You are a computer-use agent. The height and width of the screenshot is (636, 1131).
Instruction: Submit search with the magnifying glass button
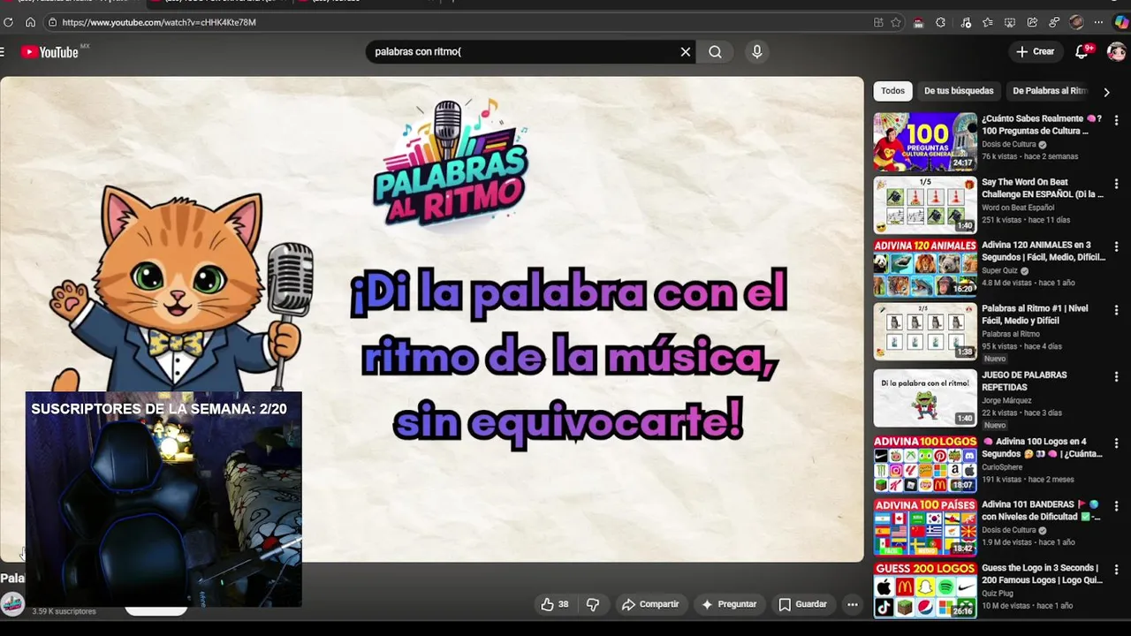[715, 52]
